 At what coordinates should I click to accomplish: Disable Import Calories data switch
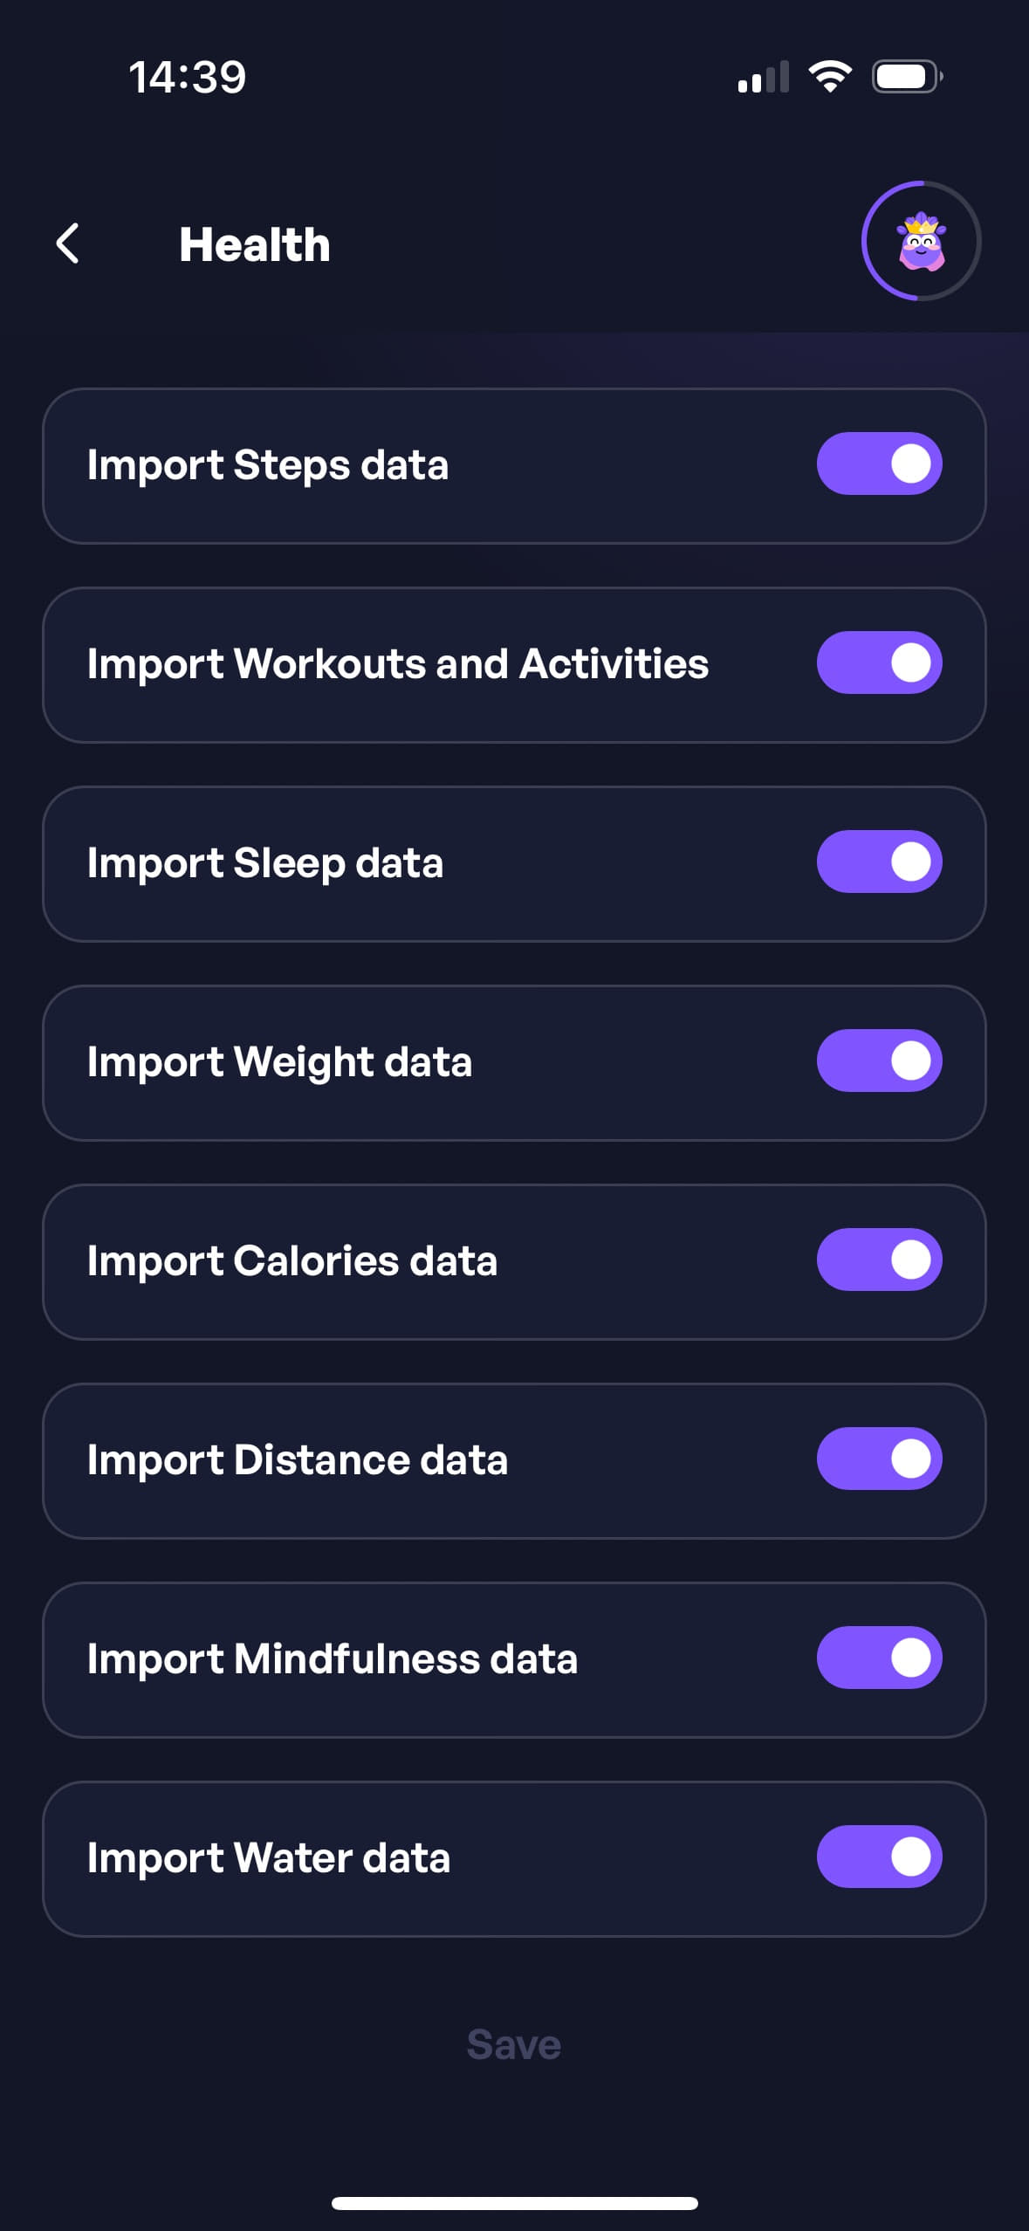coord(879,1260)
